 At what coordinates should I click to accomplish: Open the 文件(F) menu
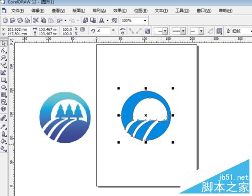(18, 11)
